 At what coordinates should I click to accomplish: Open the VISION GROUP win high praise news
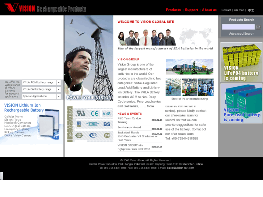134,147
